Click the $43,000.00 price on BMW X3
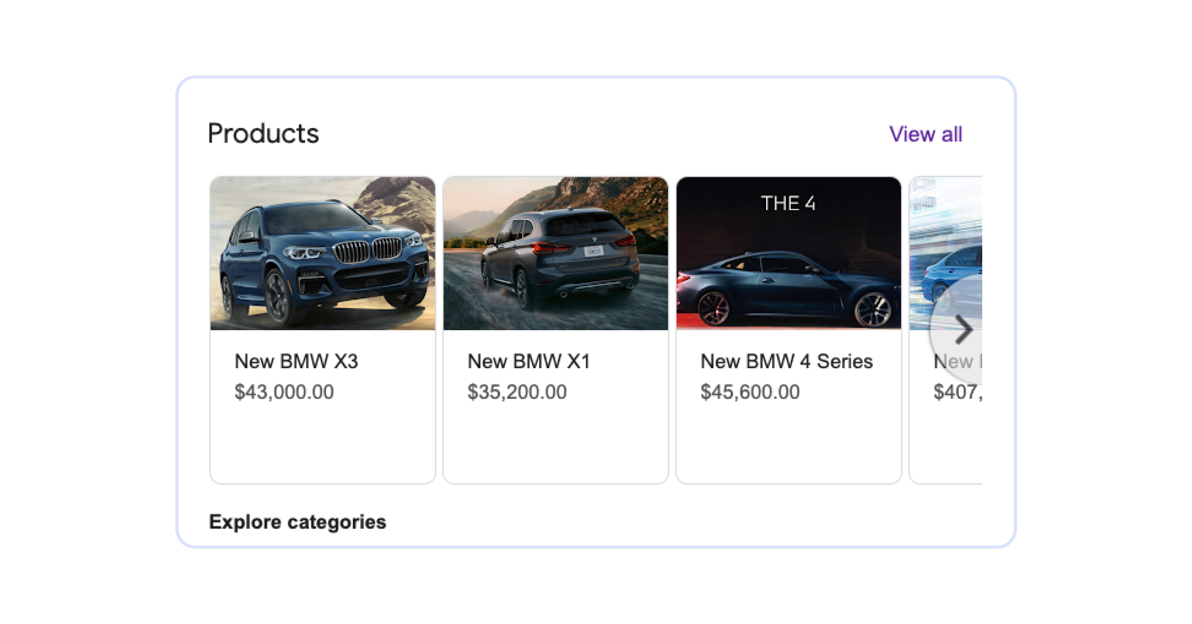The image size is (1192, 624). click(x=285, y=394)
